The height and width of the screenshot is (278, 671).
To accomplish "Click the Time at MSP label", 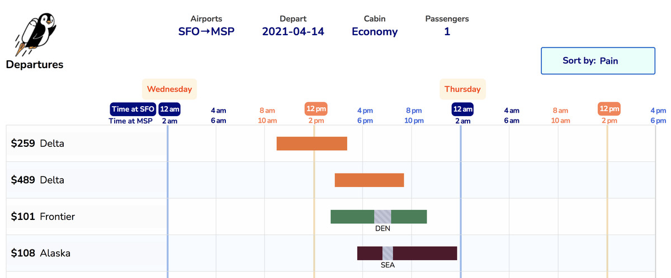I will pyautogui.click(x=130, y=121).
